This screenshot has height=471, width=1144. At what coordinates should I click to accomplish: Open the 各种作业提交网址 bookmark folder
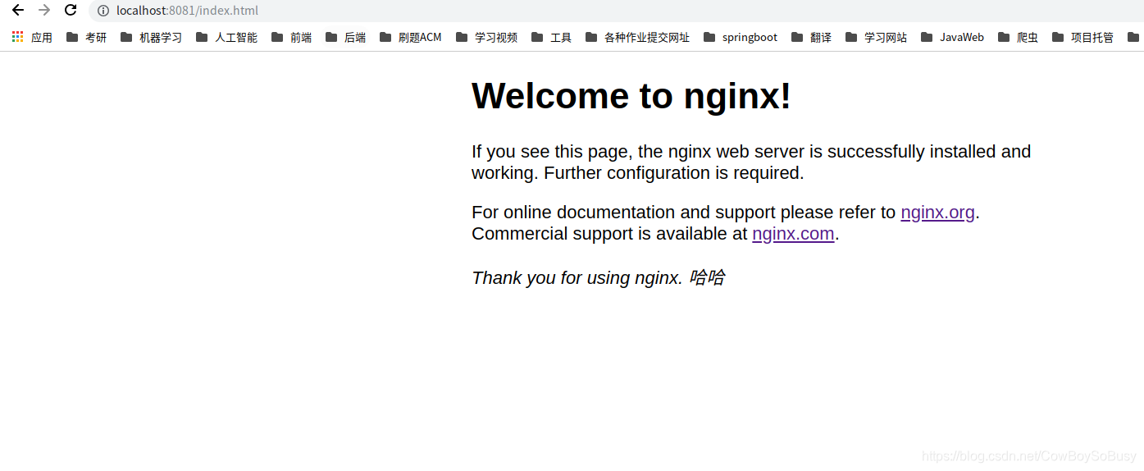click(x=637, y=37)
